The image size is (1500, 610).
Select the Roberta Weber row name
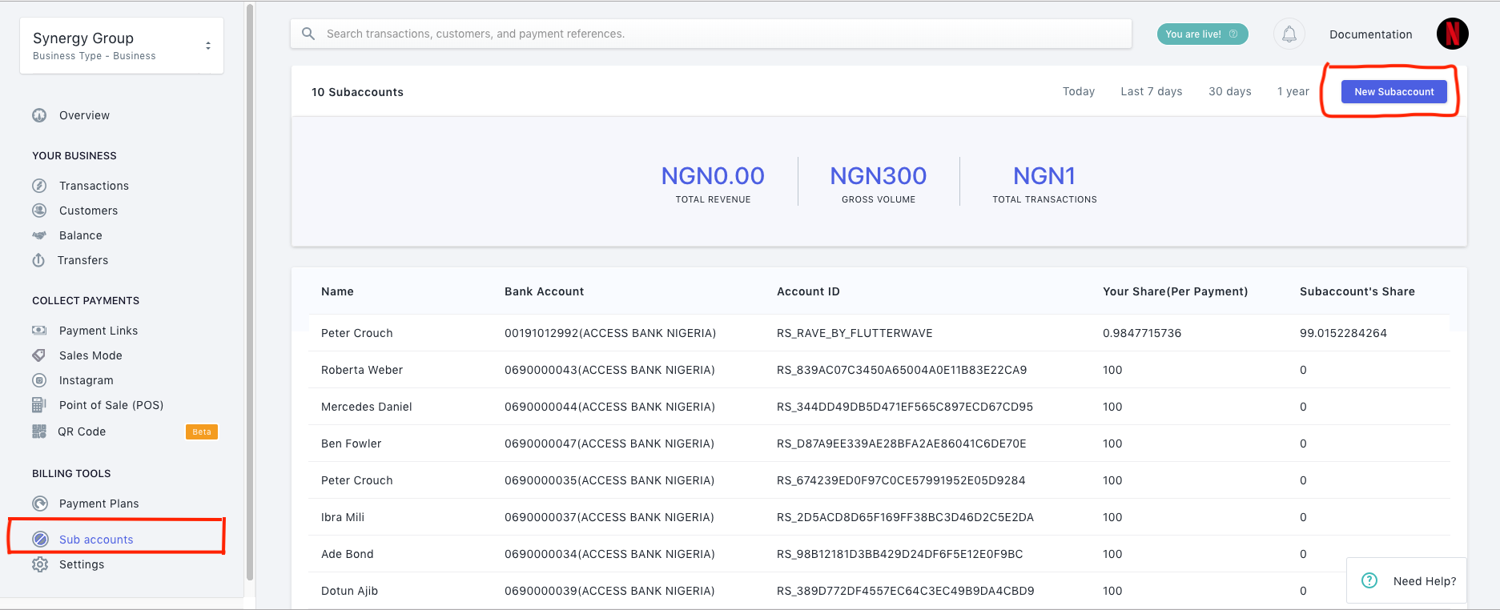click(361, 370)
